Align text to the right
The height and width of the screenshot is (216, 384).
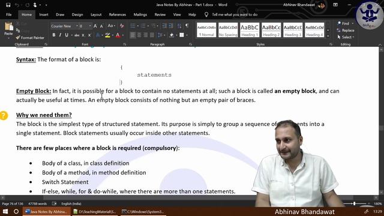pos(145,35)
